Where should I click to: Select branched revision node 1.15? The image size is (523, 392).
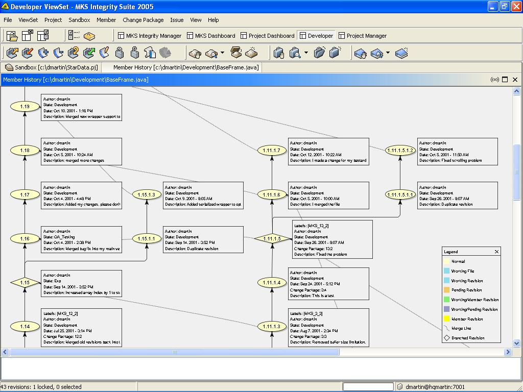point(25,283)
